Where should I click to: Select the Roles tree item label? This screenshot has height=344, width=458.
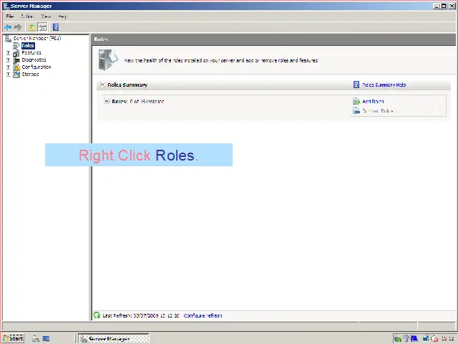28,46
